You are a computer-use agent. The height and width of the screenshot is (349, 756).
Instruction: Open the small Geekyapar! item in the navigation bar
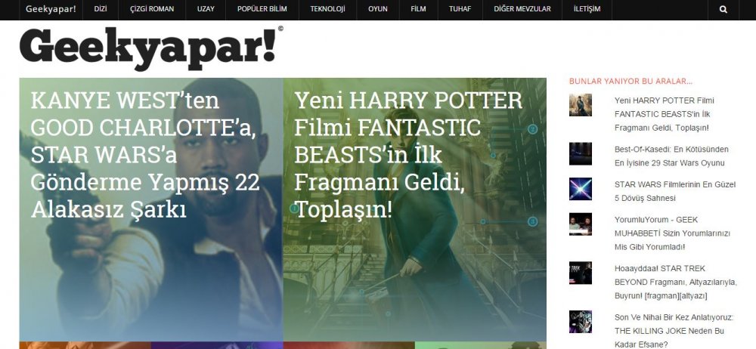click(51, 8)
